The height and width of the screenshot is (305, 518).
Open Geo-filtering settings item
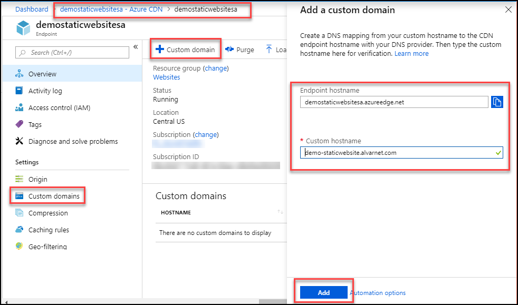coord(47,247)
